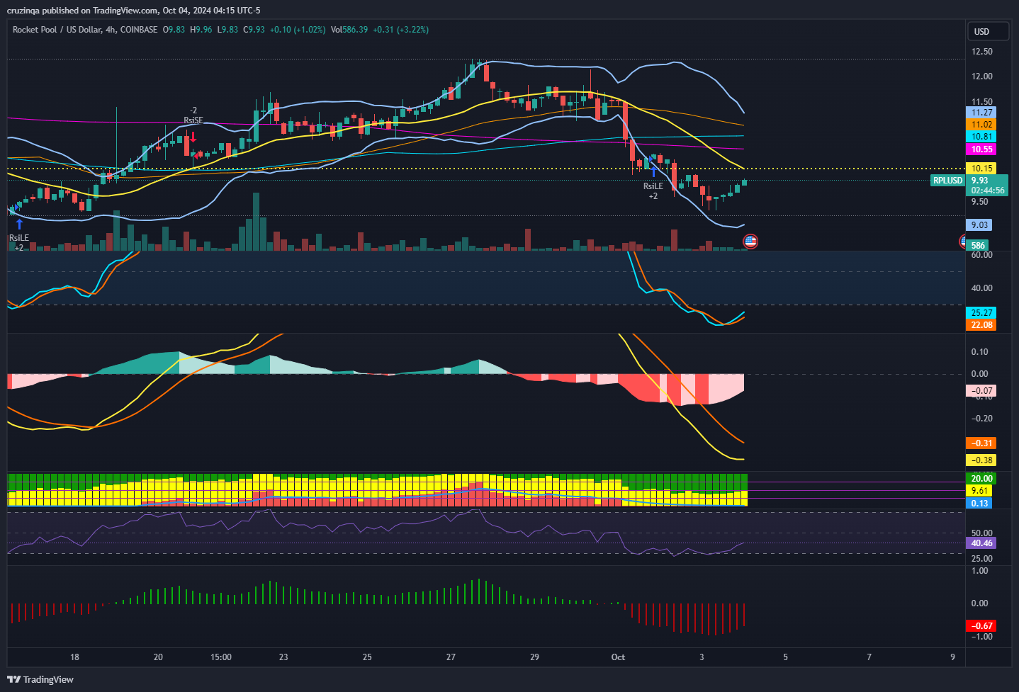
Task: Click the +0.31 (+3.22%) volume change value
Action: (400, 30)
